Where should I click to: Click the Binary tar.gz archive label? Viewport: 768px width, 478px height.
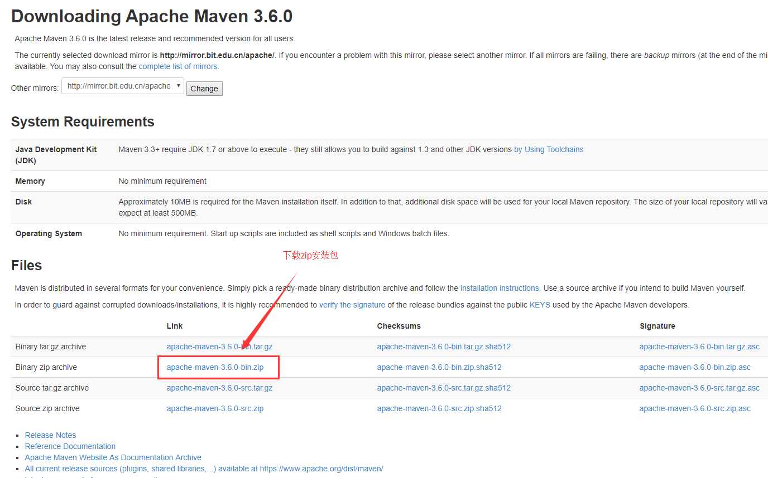(51, 347)
